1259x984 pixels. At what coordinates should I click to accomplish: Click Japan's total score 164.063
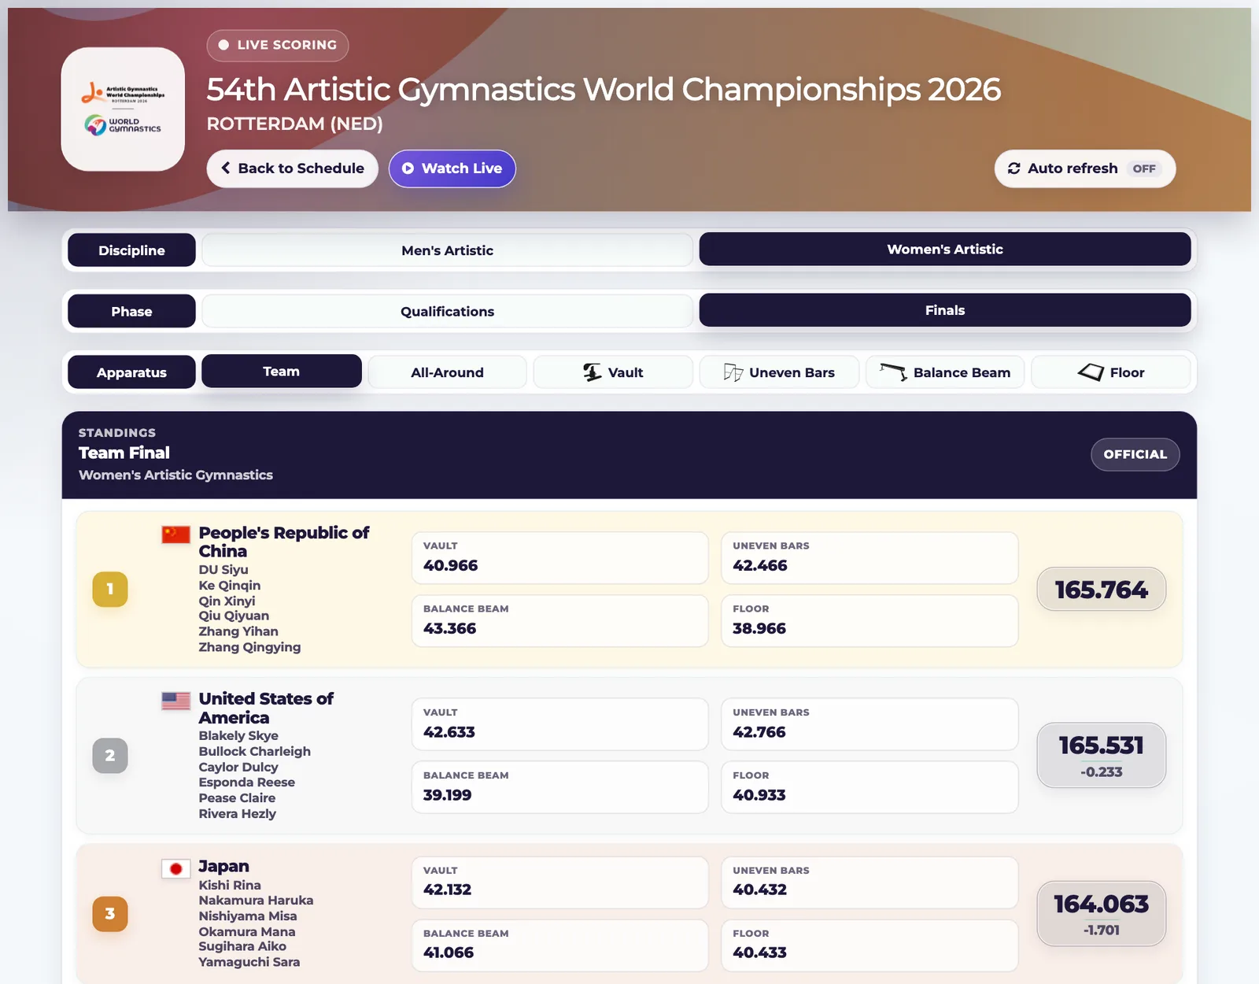(1101, 904)
